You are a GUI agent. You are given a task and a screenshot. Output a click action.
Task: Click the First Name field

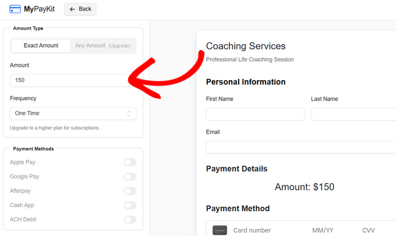(x=255, y=114)
